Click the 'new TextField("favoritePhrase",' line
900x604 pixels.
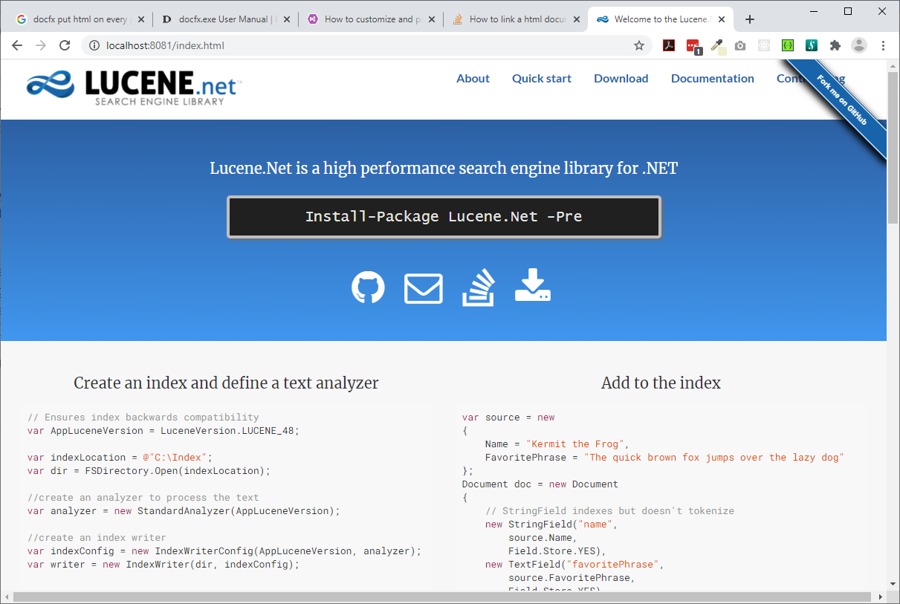(x=574, y=565)
